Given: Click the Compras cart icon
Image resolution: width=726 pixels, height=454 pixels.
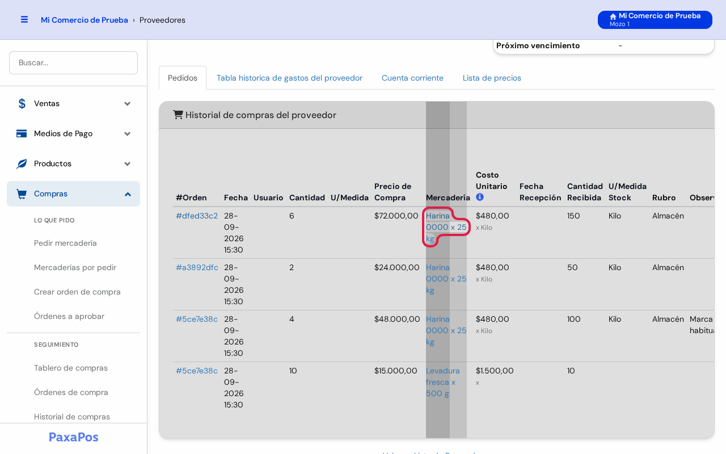Looking at the screenshot, I should click(x=22, y=194).
